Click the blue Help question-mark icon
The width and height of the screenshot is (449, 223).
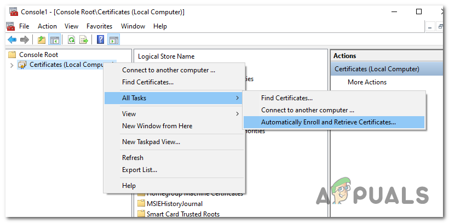click(101, 39)
